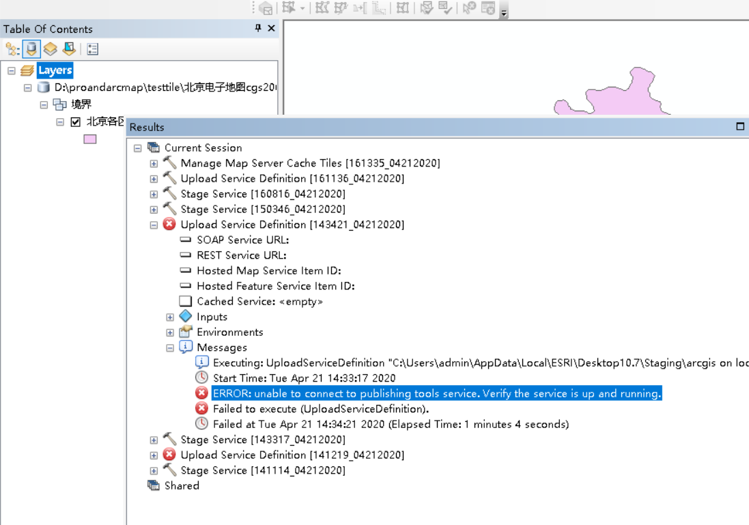Switch to List By Source view

point(31,48)
